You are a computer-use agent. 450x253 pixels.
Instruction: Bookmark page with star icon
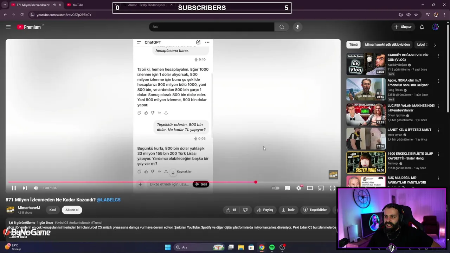[416, 15]
